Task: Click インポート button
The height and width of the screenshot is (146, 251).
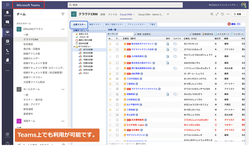Action: coord(237,34)
